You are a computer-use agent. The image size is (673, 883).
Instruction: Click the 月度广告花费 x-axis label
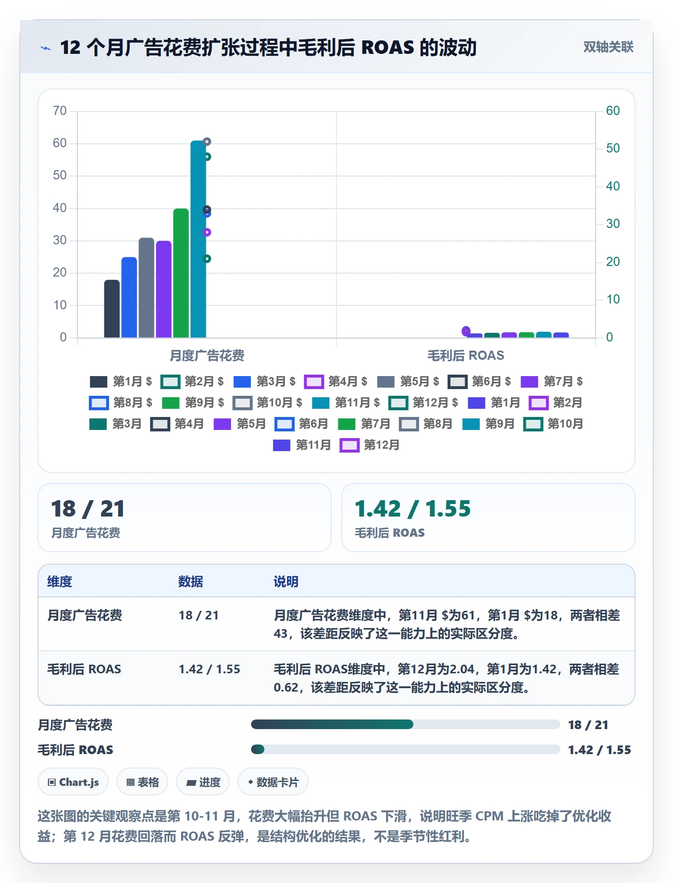(207, 356)
